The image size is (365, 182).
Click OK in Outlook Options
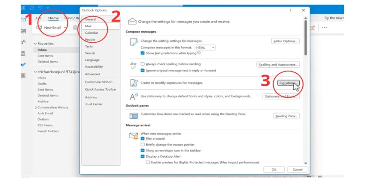pos(274,170)
